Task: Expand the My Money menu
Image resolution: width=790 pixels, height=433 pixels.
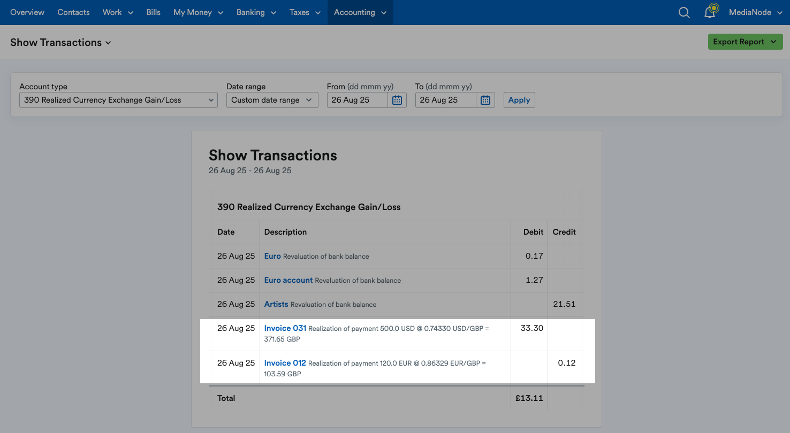Action: coord(198,12)
